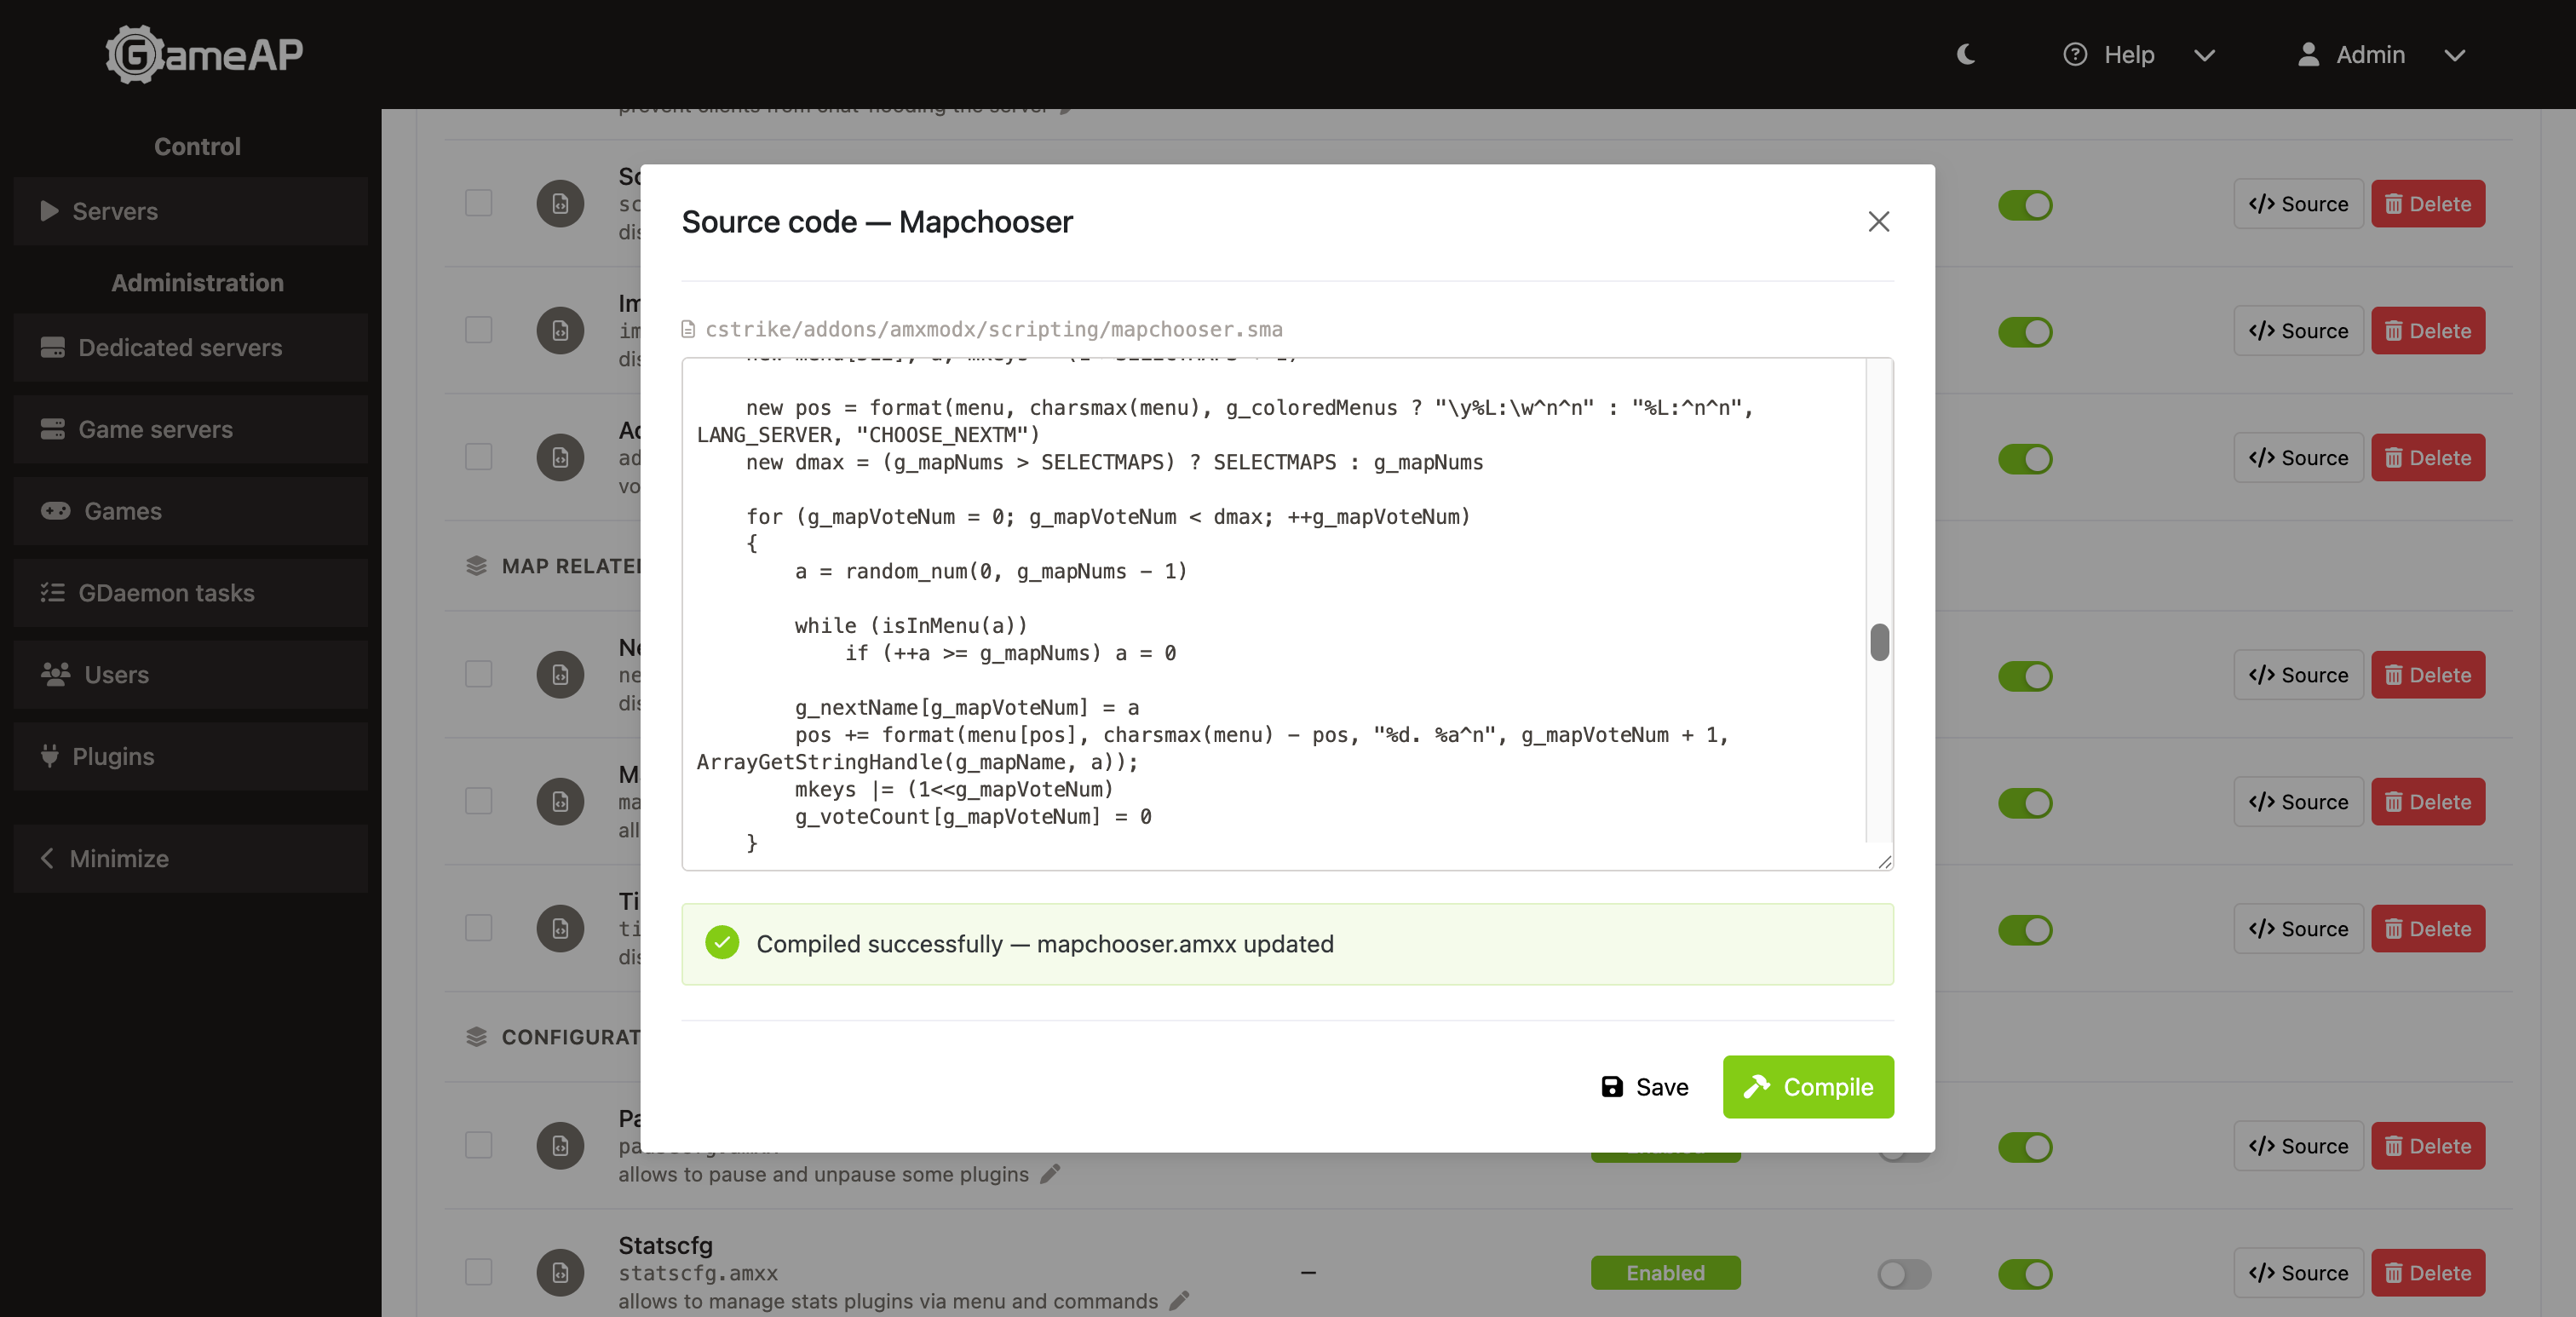Compile the Mapchooser plugin
The width and height of the screenshot is (2576, 1317).
click(1808, 1087)
